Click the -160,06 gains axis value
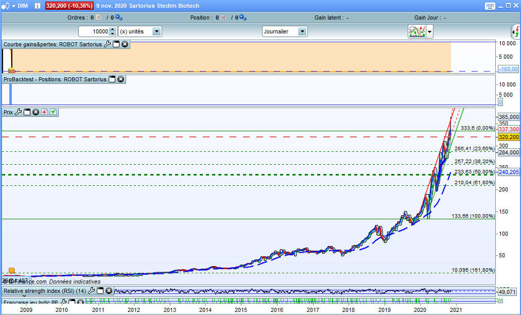Screen dimensions: 521x315 click(x=508, y=69)
